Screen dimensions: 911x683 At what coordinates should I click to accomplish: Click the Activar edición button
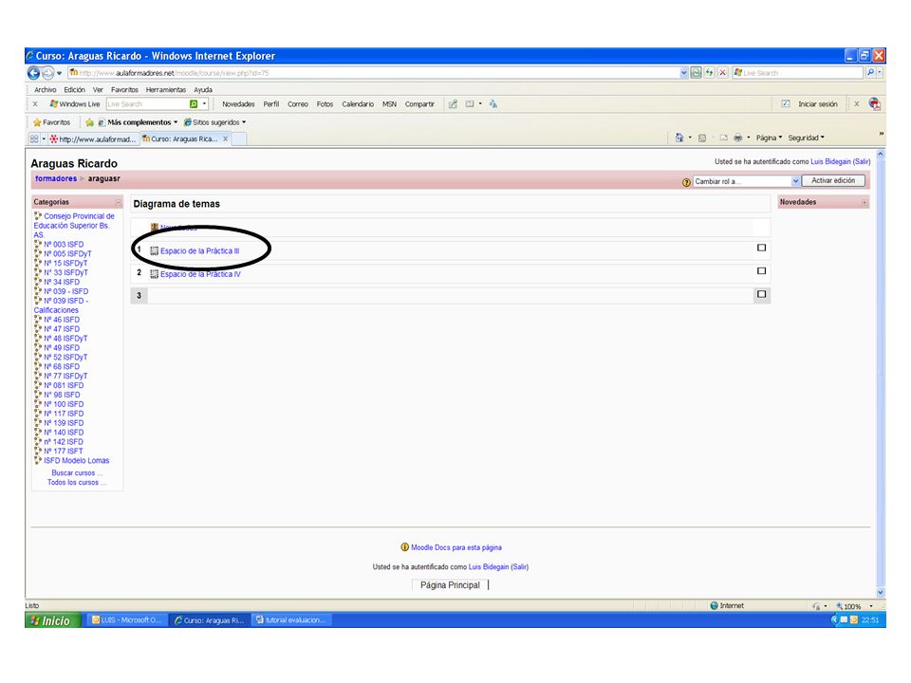coord(833,180)
